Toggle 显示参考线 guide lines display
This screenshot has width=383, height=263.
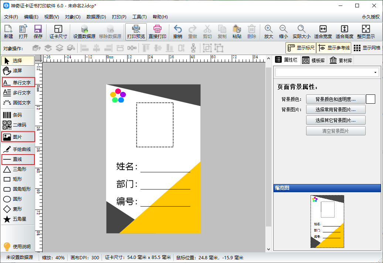[x=334, y=48]
